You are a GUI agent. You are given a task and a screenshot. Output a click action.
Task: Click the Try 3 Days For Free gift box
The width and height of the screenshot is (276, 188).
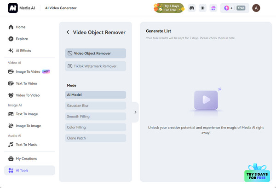click(257, 173)
